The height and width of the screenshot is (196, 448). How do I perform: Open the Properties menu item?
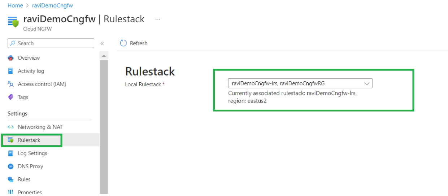click(30, 192)
